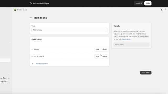Grab the drag handle for All Products

point(32,56)
